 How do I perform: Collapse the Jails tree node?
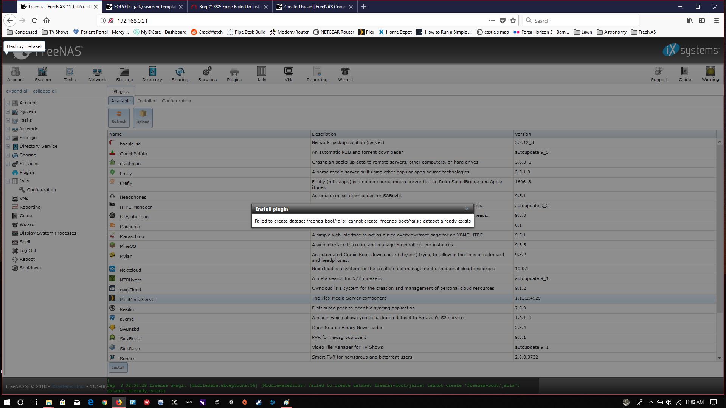(x=8, y=181)
